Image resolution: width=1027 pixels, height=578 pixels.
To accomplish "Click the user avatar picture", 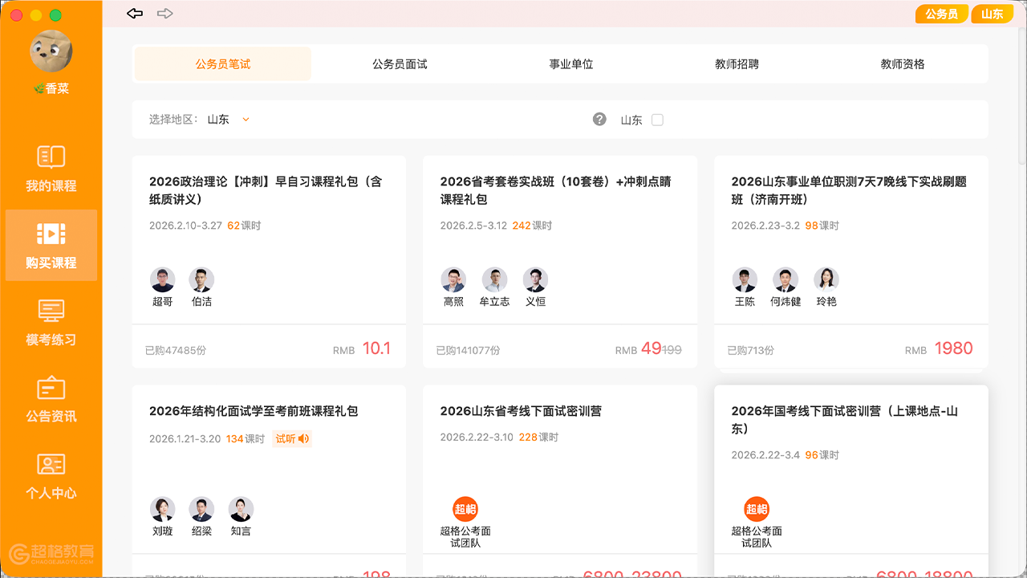I will point(51,51).
